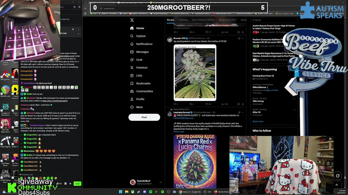This screenshot has width=348, height=195.
Task: Open Explore in X sidebar
Action: pos(138,36)
